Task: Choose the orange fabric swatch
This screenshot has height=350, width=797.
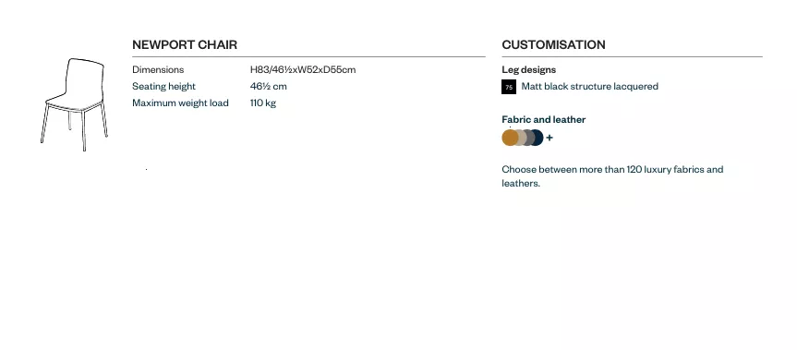Action: click(509, 138)
